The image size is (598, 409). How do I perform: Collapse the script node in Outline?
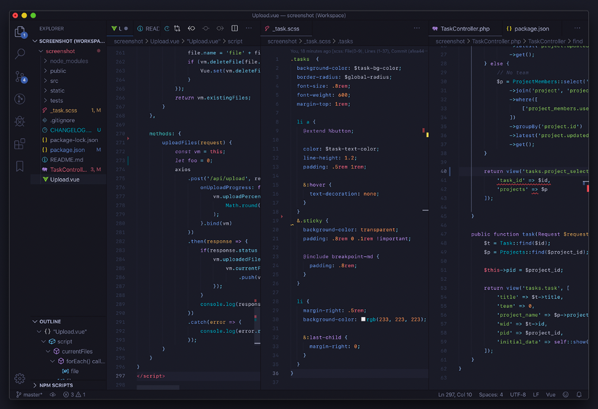tap(43, 342)
